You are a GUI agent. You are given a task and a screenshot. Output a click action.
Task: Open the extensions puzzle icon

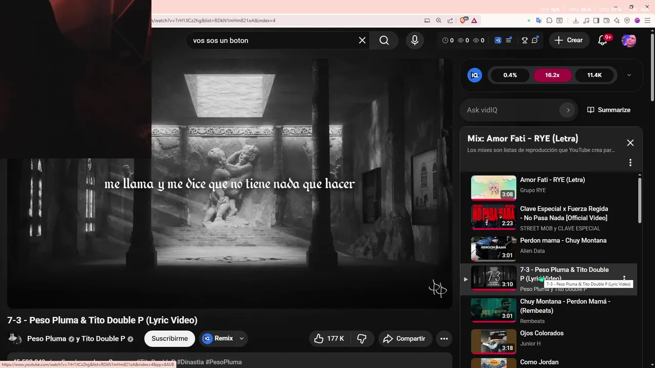549,20
